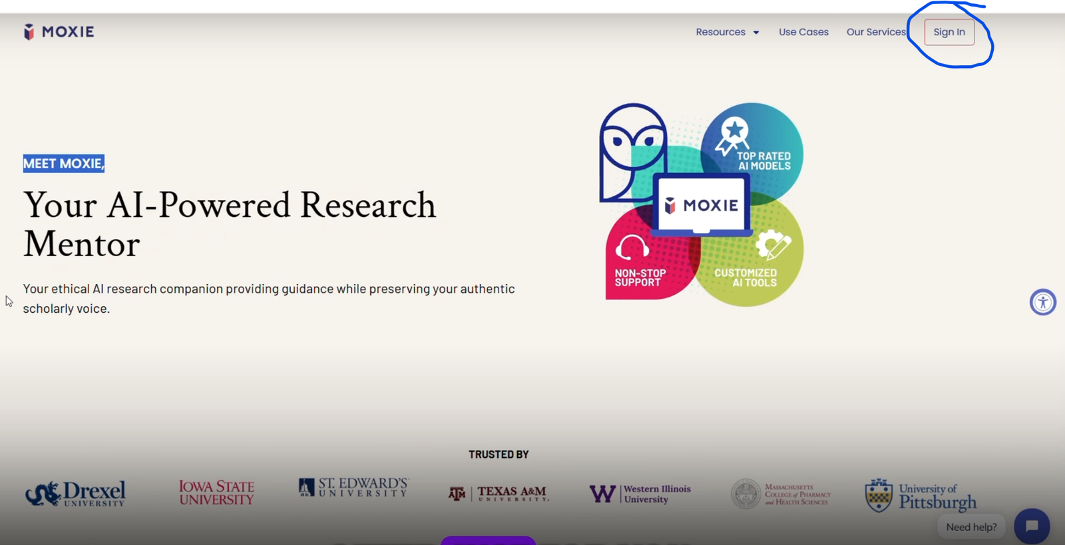Click the Iowa State University logo
This screenshot has width=1065, height=545.
216,493
